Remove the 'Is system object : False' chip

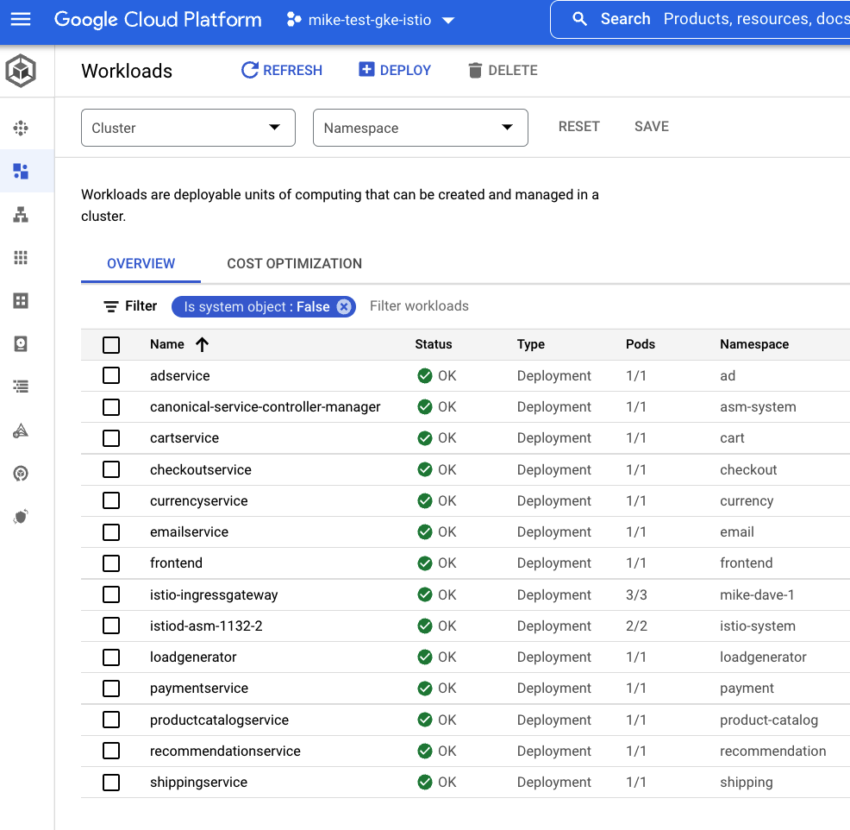tap(344, 306)
